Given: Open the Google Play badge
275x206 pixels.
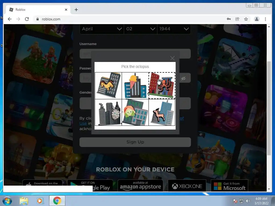Looking at the screenshot, I should tap(90, 186).
